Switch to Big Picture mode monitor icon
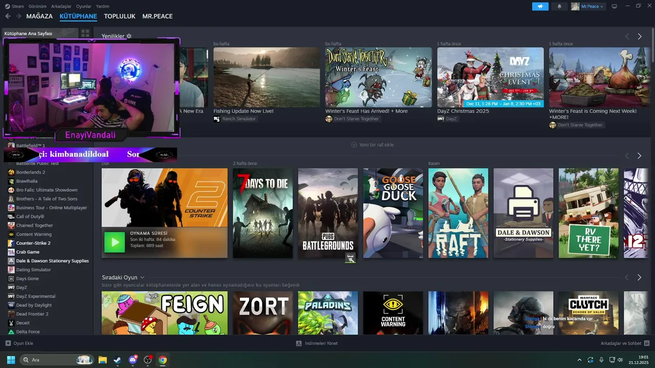 [615, 7]
